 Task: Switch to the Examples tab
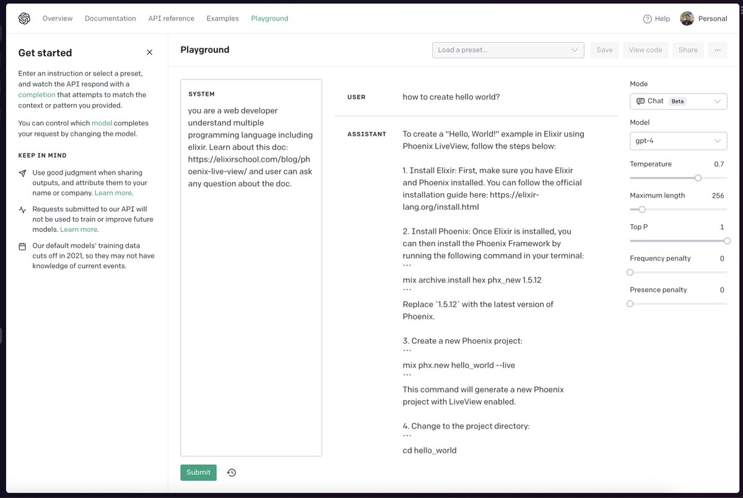tap(222, 19)
